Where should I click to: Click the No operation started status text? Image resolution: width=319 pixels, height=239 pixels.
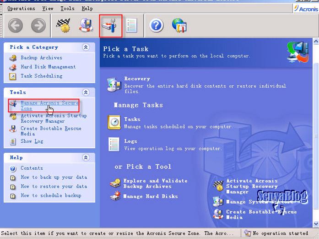pyautogui.click(x=281, y=234)
